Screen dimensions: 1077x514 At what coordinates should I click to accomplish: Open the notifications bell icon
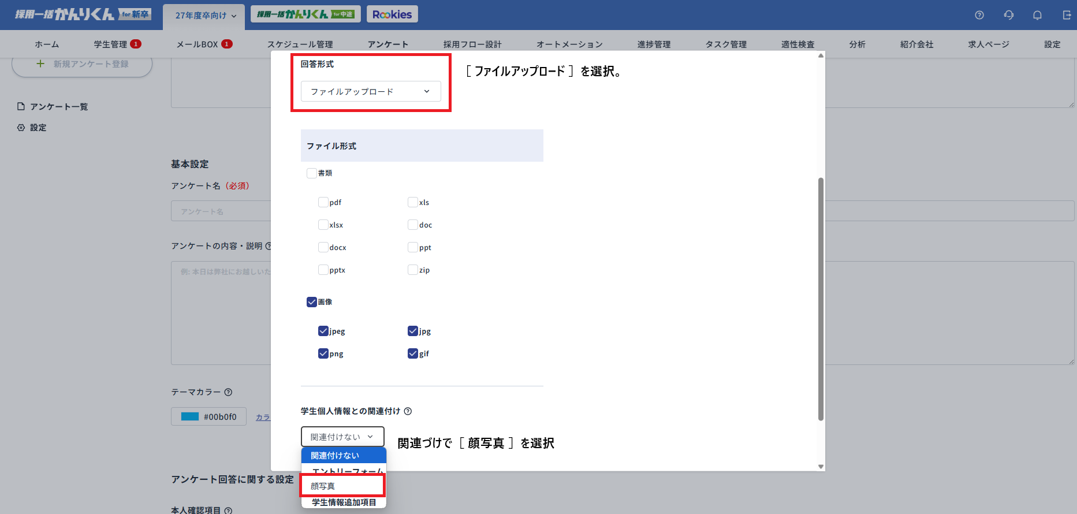(1037, 15)
